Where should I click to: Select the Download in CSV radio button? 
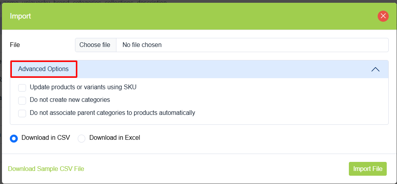point(14,139)
